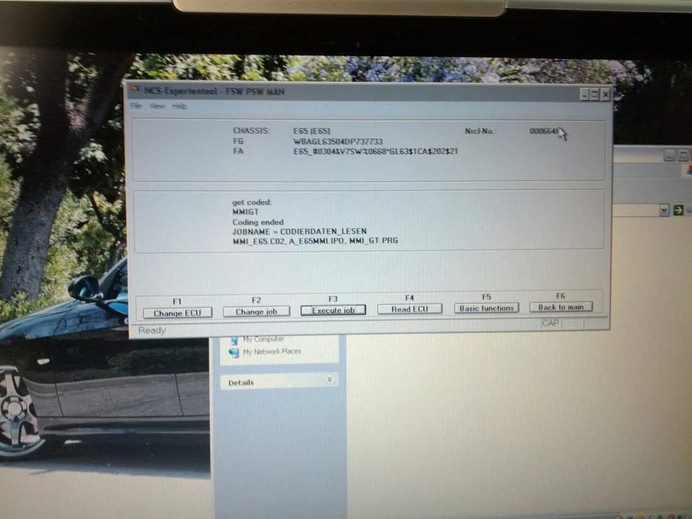Open the Help menu
692x519 pixels.
point(179,106)
